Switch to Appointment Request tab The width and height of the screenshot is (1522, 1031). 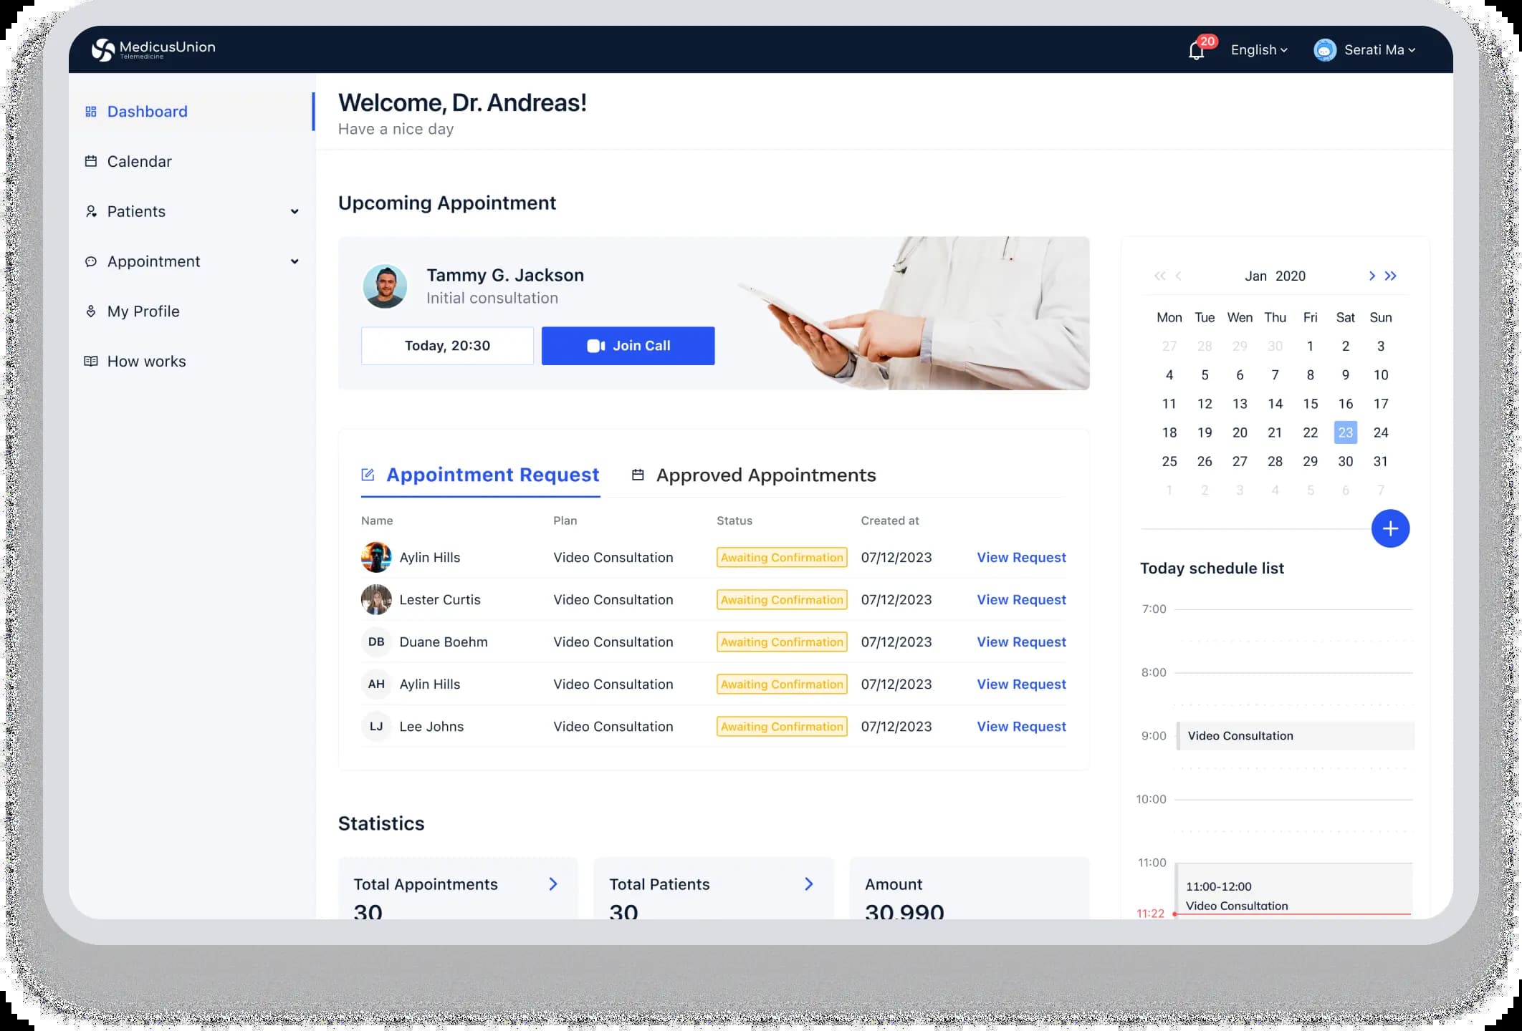click(480, 475)
